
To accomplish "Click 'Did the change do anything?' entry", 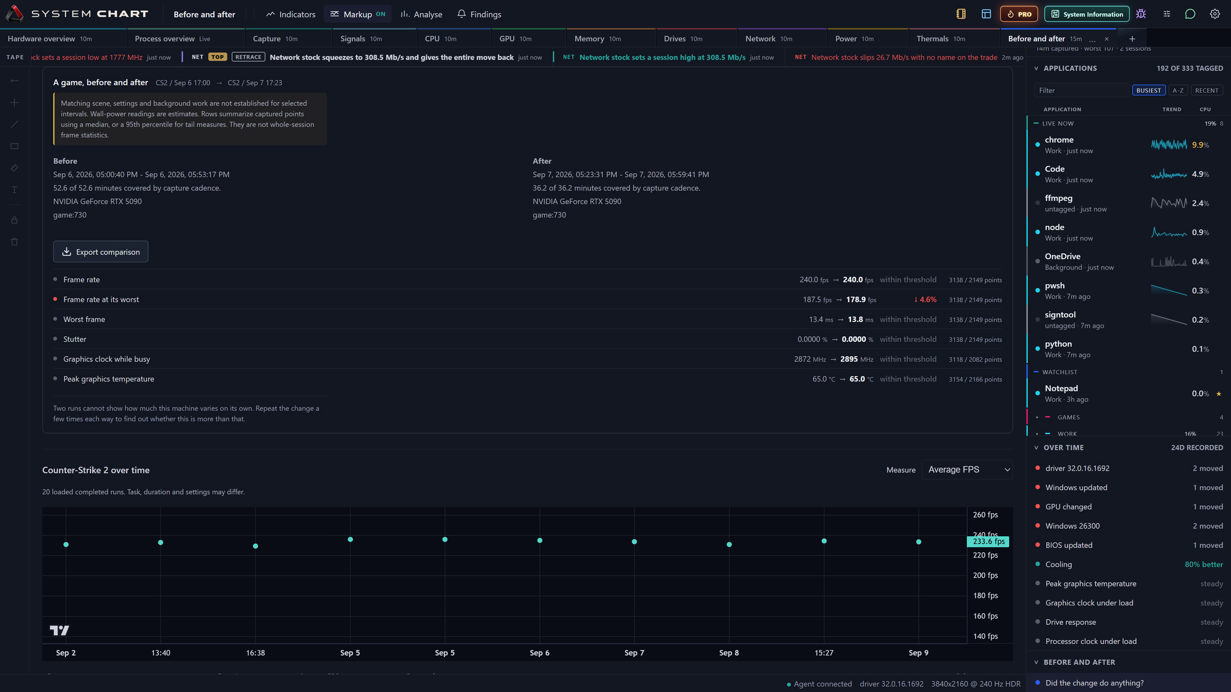I will [1129, 683].
